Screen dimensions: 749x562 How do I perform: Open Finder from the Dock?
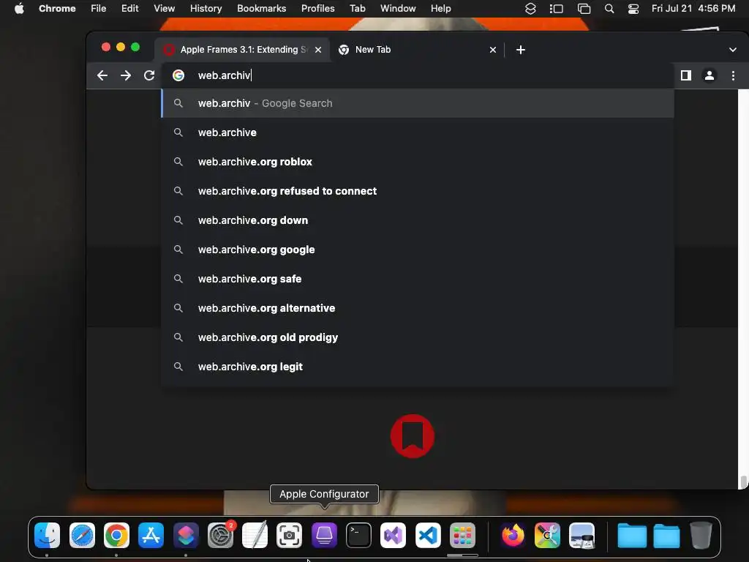click(x=48, y=535)
